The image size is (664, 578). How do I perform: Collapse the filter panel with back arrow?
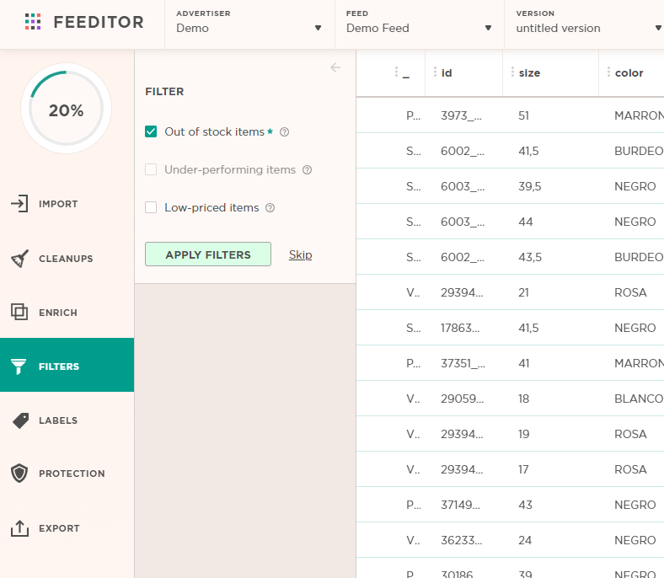coord(335,67)
